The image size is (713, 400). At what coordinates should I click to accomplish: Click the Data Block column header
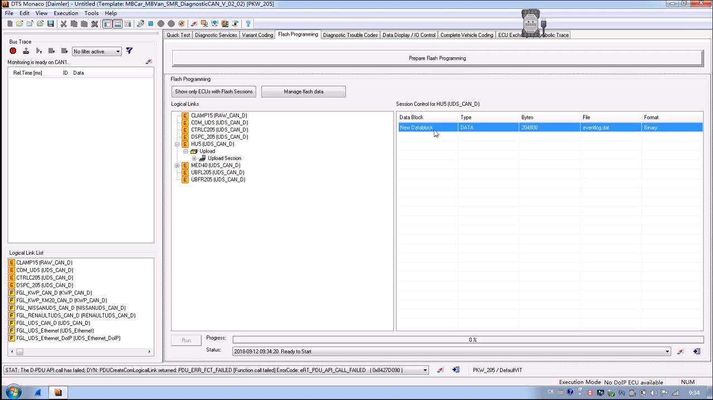(x=427, y=118)
